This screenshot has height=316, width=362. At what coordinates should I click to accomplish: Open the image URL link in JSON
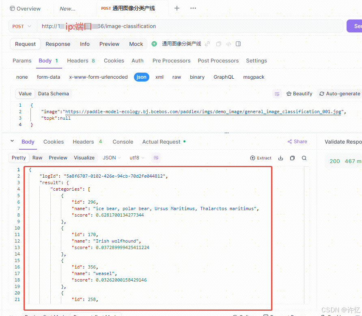(203, 112)
